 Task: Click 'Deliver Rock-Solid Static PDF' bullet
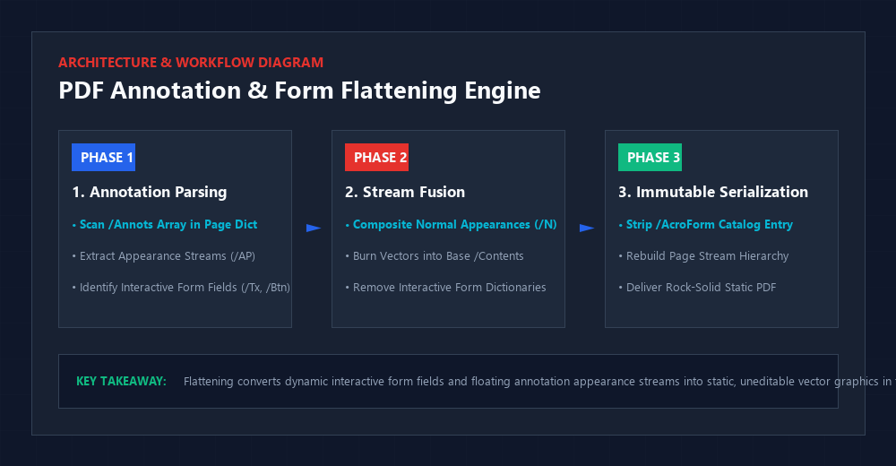(697, 288)
